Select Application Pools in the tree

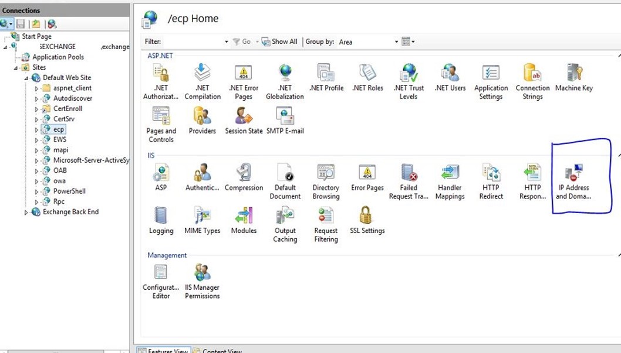58,57
